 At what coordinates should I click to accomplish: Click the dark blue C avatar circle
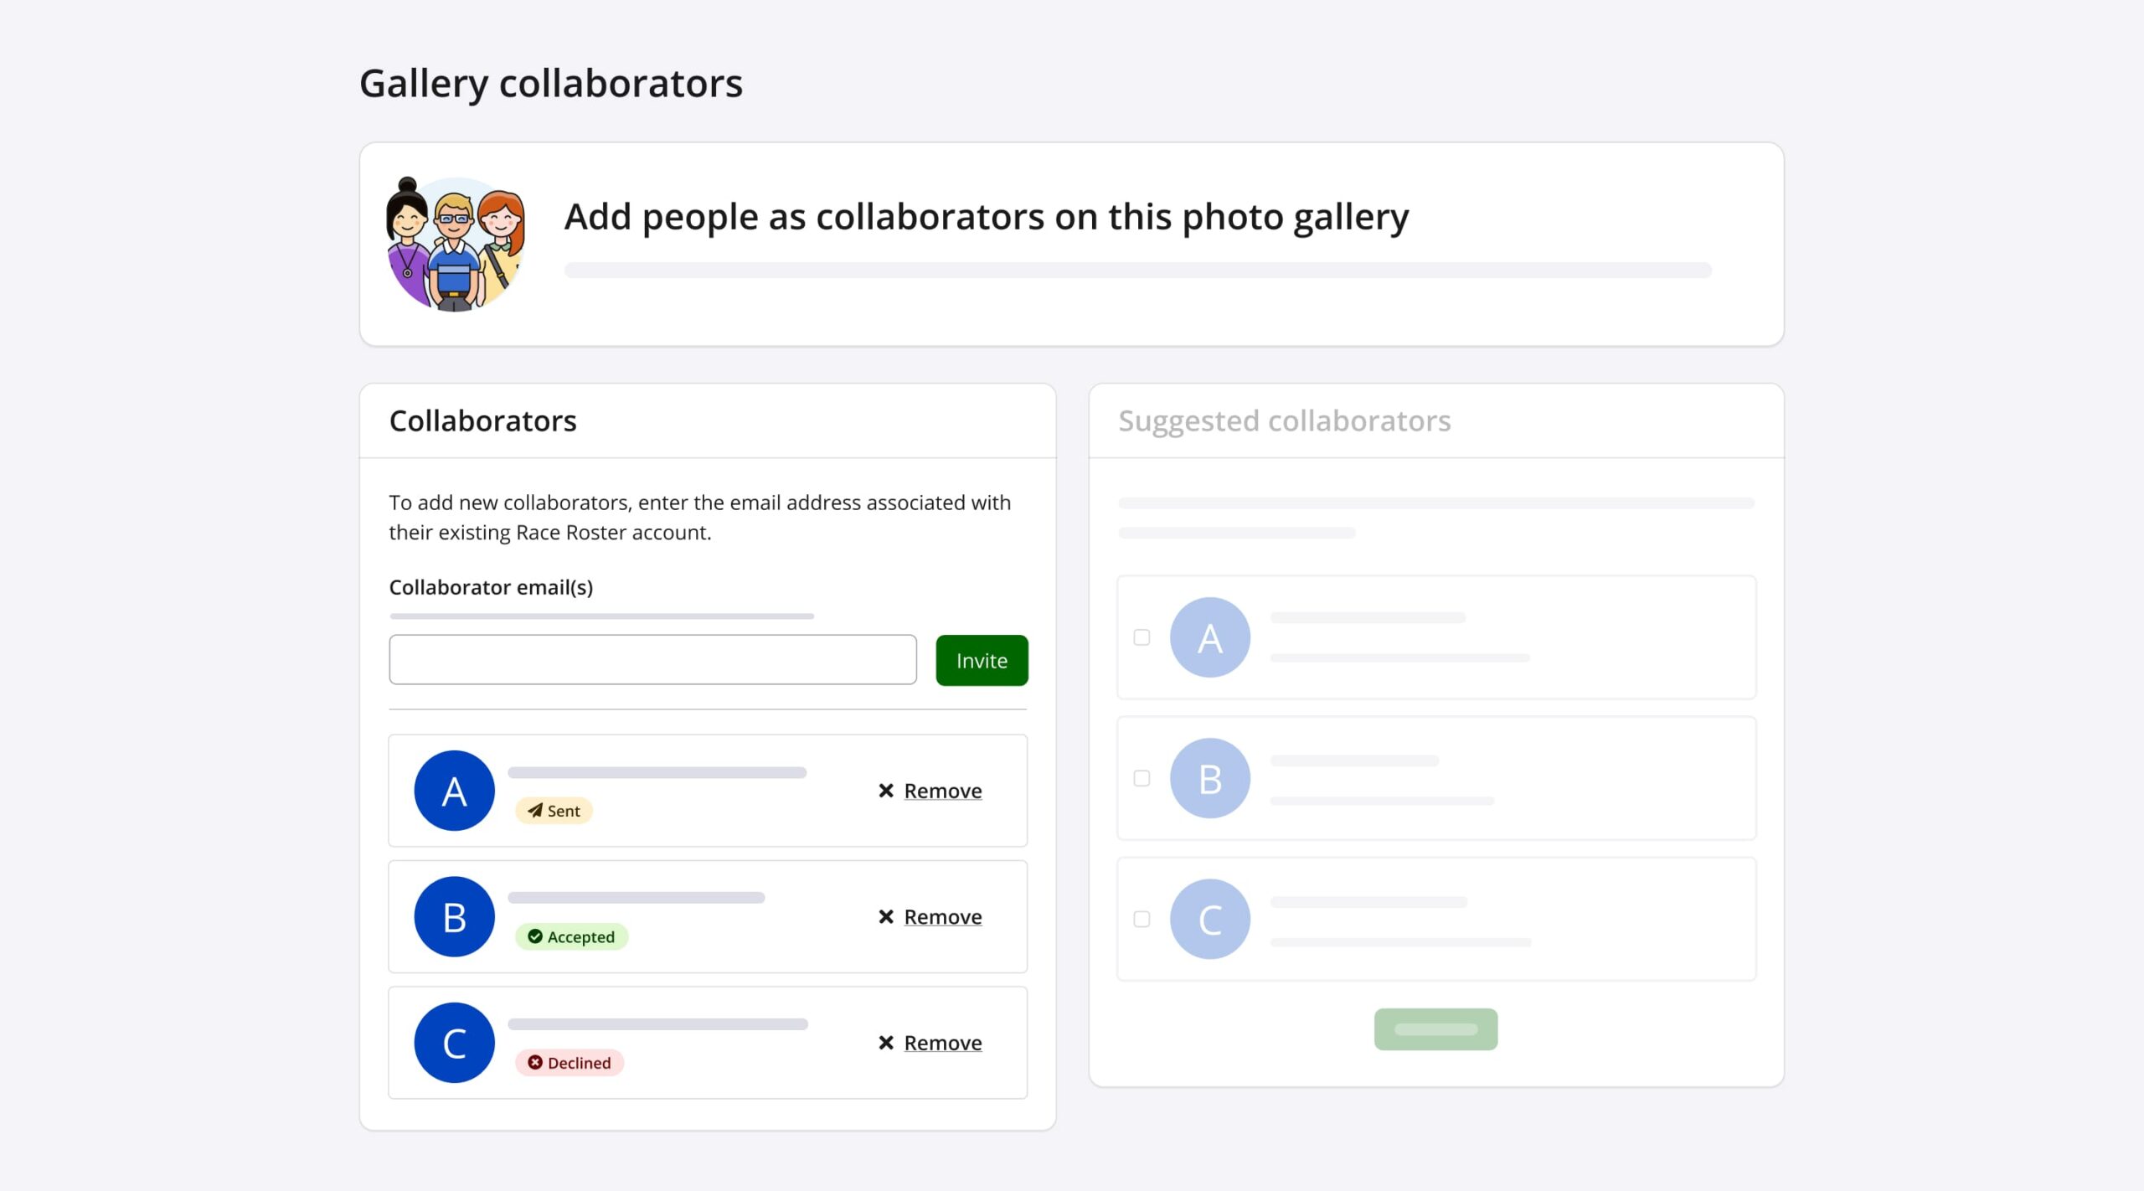pos(454,1043)
